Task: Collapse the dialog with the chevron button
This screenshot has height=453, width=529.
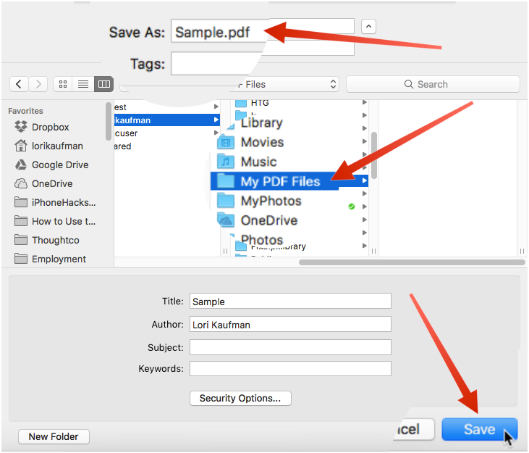Action: 368,27
